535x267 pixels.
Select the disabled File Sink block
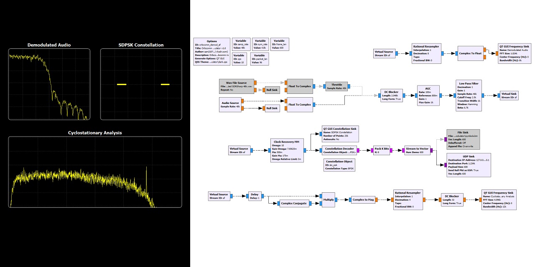pyautogui.click(x=463, y=139)
